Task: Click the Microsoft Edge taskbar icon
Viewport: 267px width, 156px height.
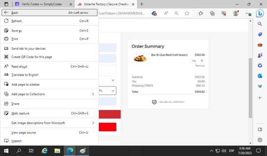Action: click(70, 151)
